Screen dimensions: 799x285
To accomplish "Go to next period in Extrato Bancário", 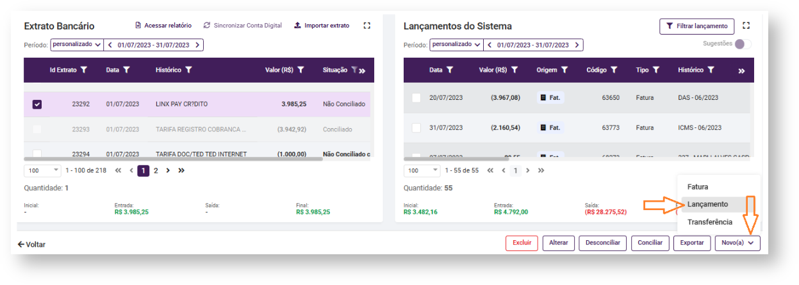I will (x=197, y=45).
